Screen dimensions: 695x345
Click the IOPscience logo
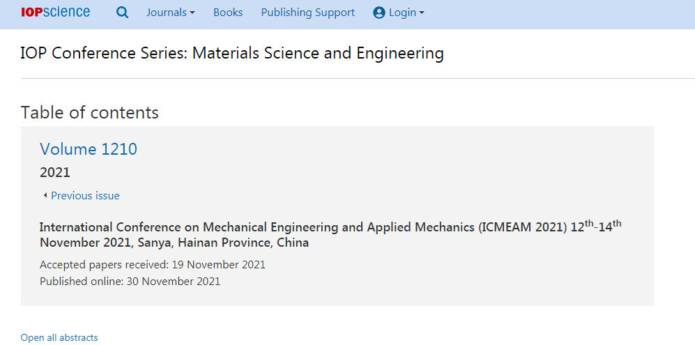tap(55, 12)
